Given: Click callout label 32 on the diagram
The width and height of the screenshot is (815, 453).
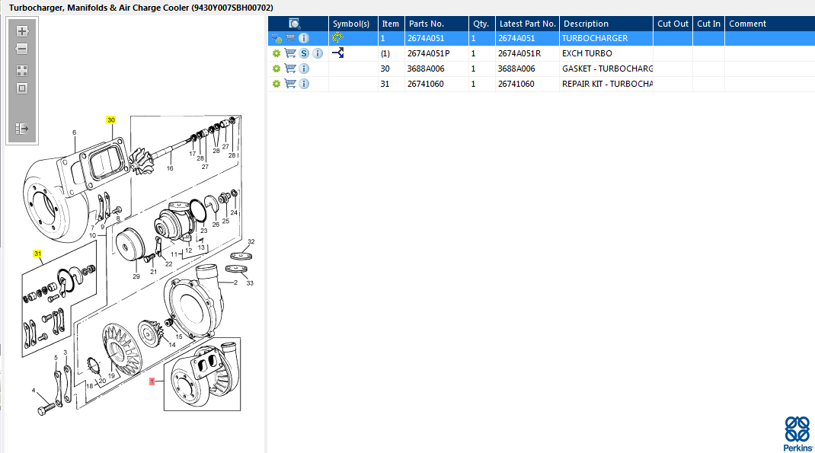Looking at the screenshot, I should pyautogui.click(x=251, y=241).
